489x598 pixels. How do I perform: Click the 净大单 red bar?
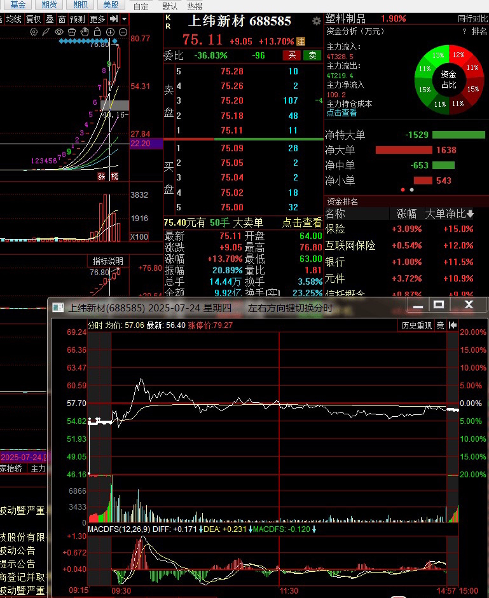tap(404, 150)
